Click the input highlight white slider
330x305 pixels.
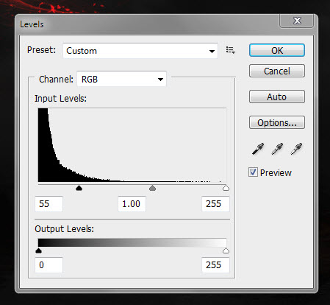tap(226, 188)
